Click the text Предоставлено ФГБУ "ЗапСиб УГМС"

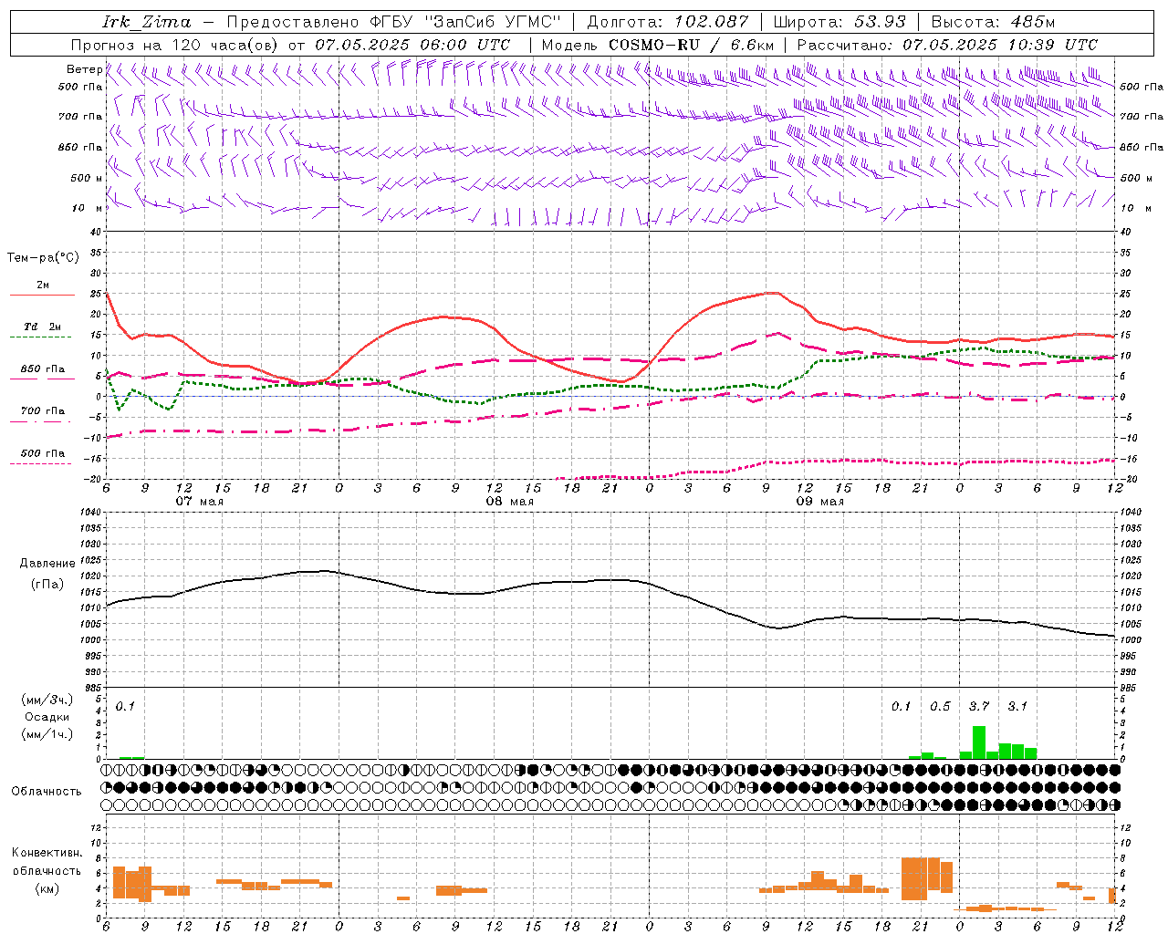coord(393,22)
